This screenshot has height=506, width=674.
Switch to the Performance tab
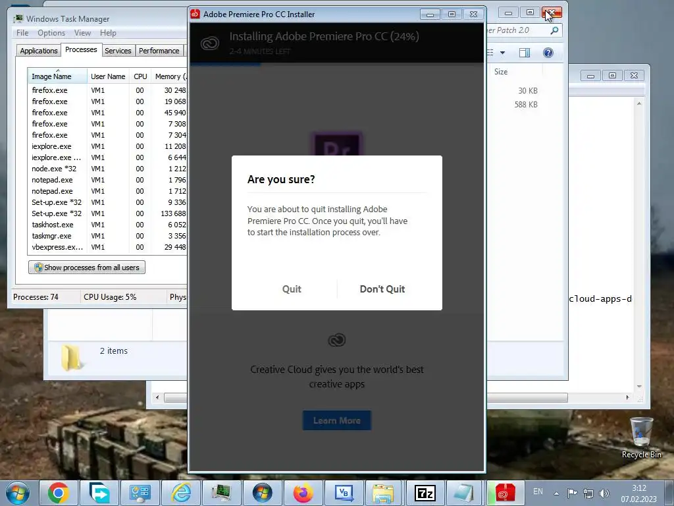click(x=159, y=51)
